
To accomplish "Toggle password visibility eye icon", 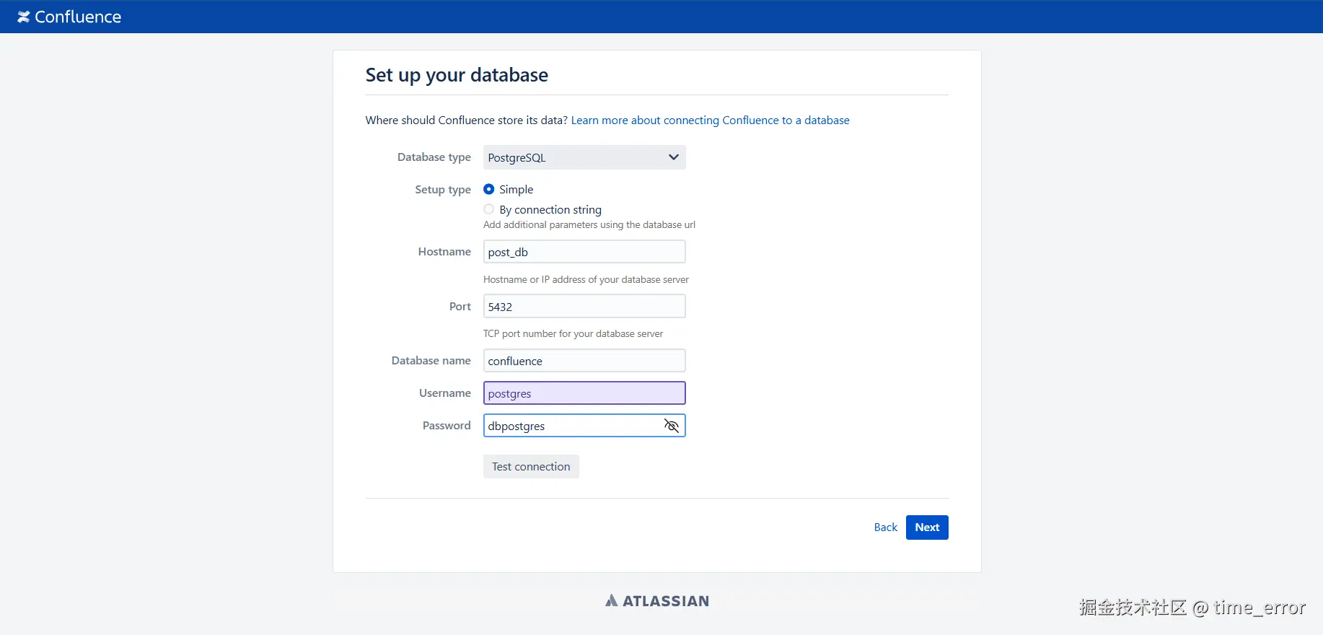I will [672, 426].
